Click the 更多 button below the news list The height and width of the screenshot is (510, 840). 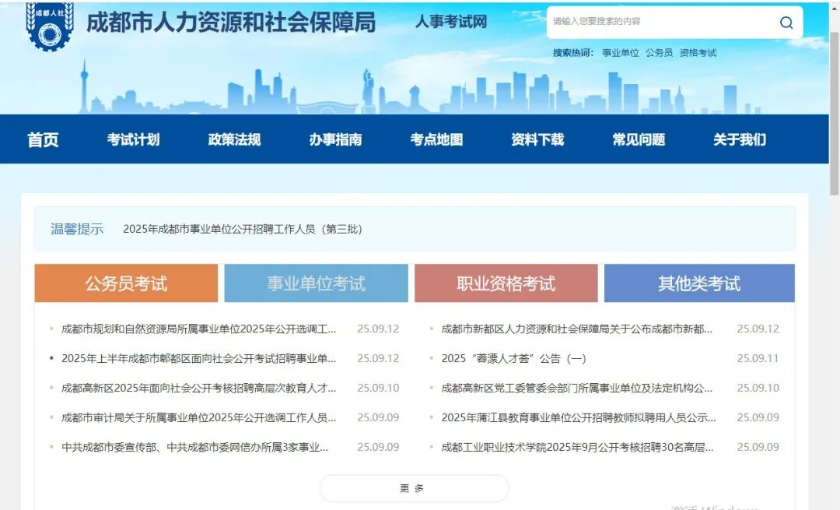pyautogui.click(x=414, y=488)
